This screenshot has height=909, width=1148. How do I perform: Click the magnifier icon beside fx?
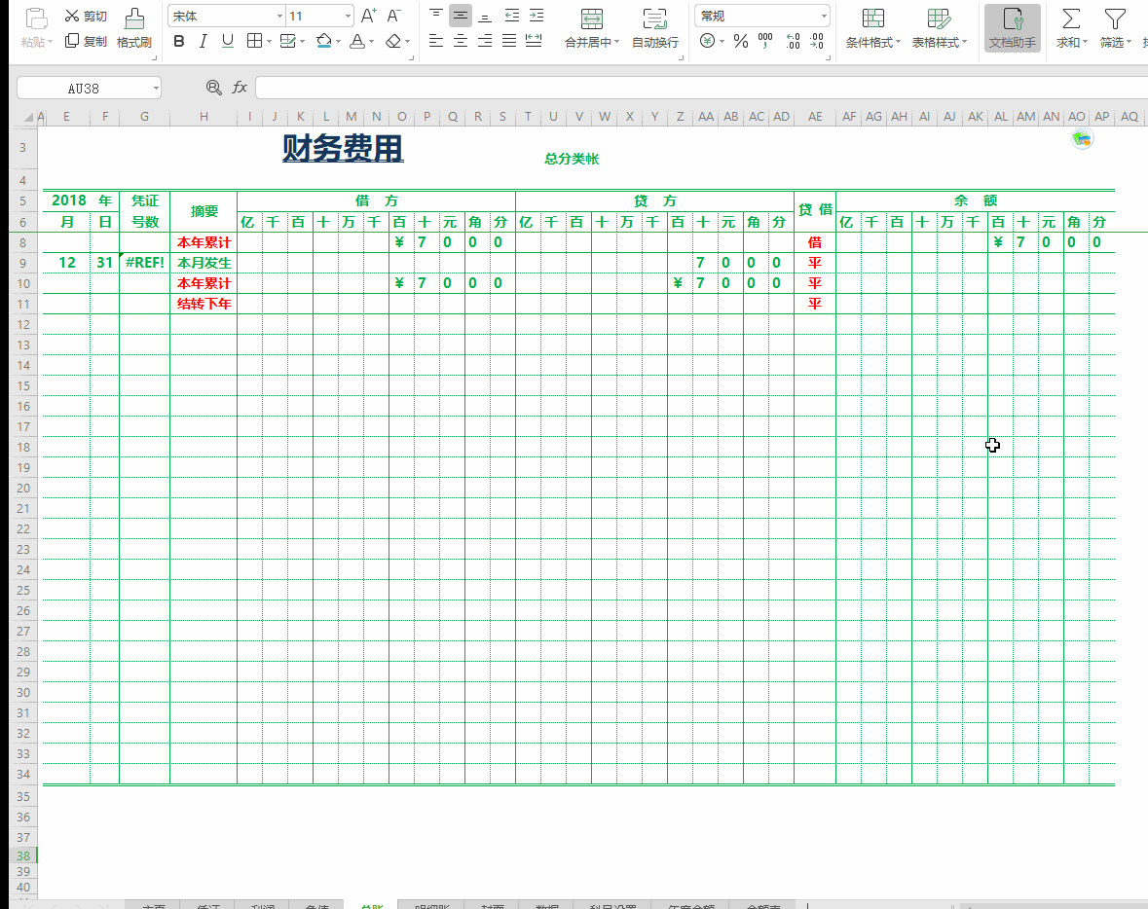(214, 88)
